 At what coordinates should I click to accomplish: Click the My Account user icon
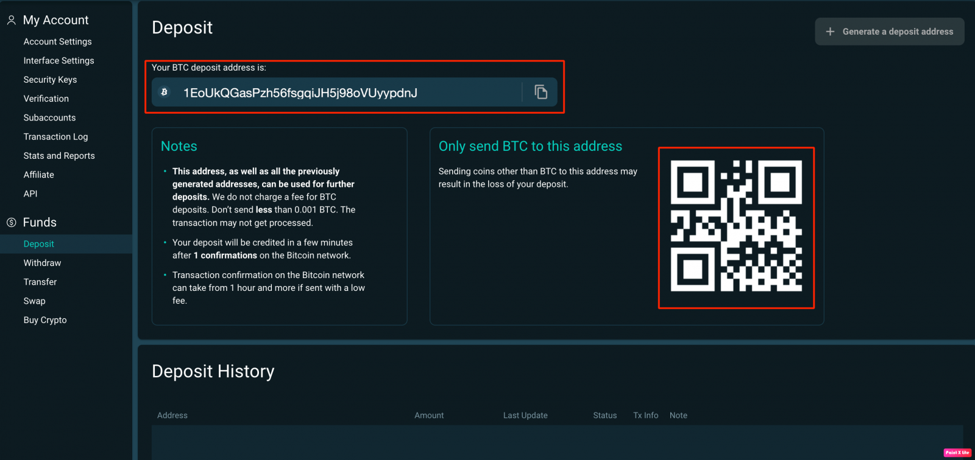pyautogui.click(x=11, y=20)
